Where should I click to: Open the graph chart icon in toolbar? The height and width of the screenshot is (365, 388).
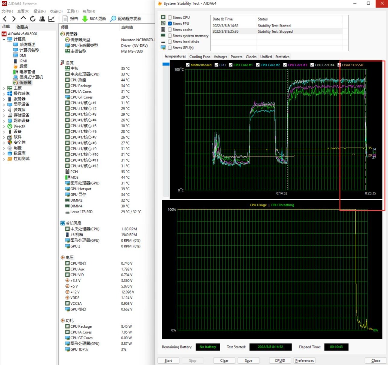tap(52, 19)
